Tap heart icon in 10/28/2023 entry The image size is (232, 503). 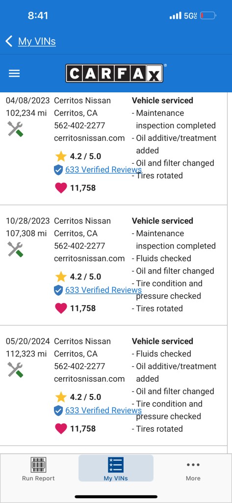(61, 308)
